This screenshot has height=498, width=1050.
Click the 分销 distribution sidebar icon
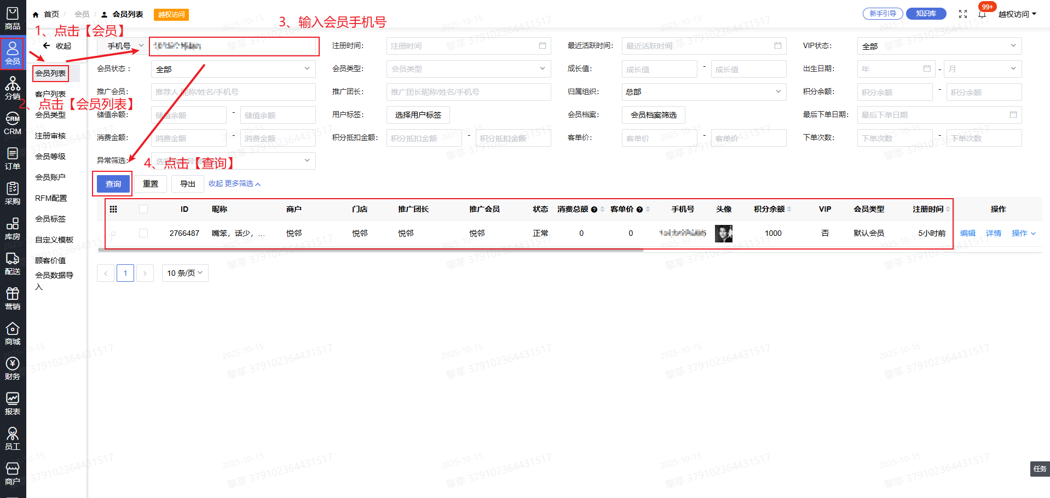[x=13, y=88]
